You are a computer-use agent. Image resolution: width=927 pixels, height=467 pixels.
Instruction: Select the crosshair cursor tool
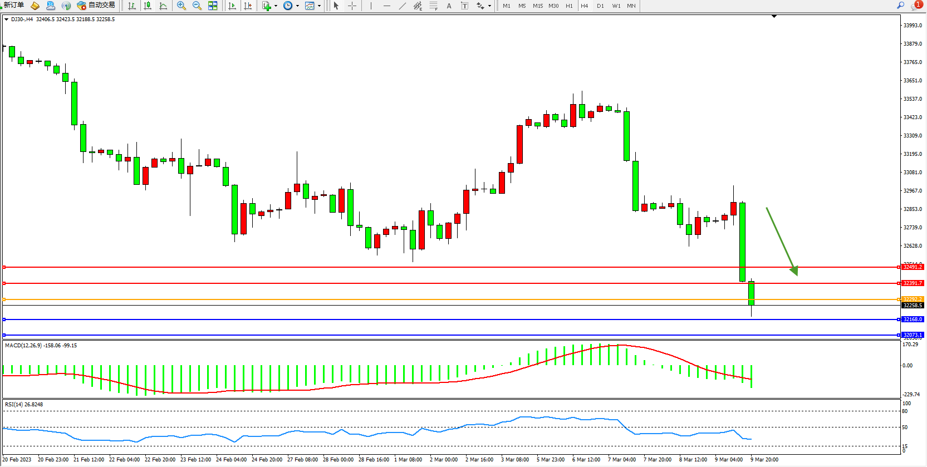coord(352,6)
